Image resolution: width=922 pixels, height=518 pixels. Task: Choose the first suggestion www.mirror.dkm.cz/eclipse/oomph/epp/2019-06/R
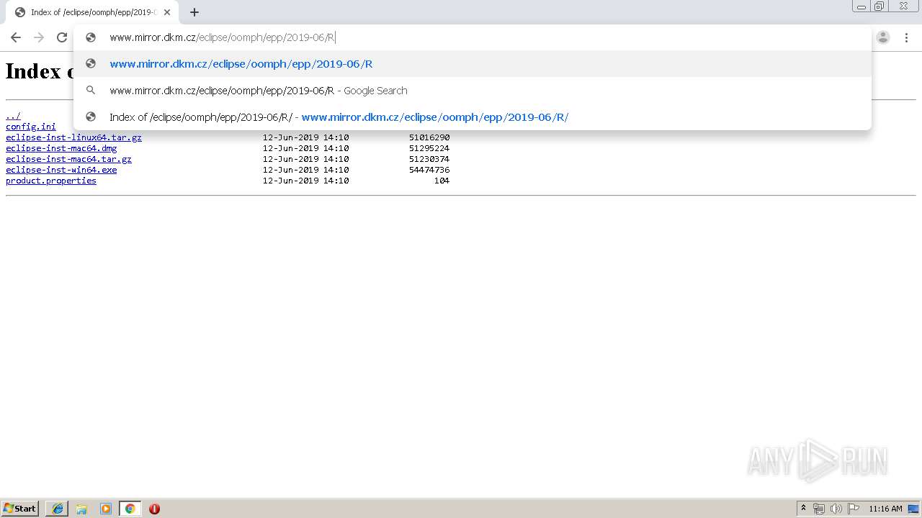tap(473, 64)
